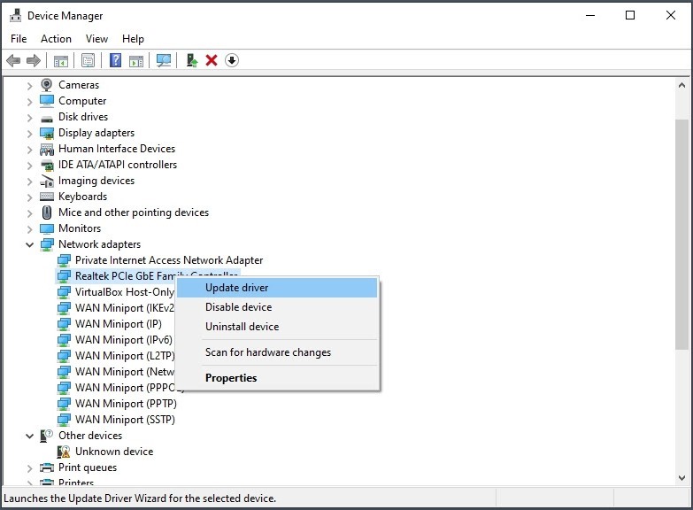Choose Update driver from context menu
This screenshot has width=693, height=510.
pyautogui.click(x=277, y=288)
